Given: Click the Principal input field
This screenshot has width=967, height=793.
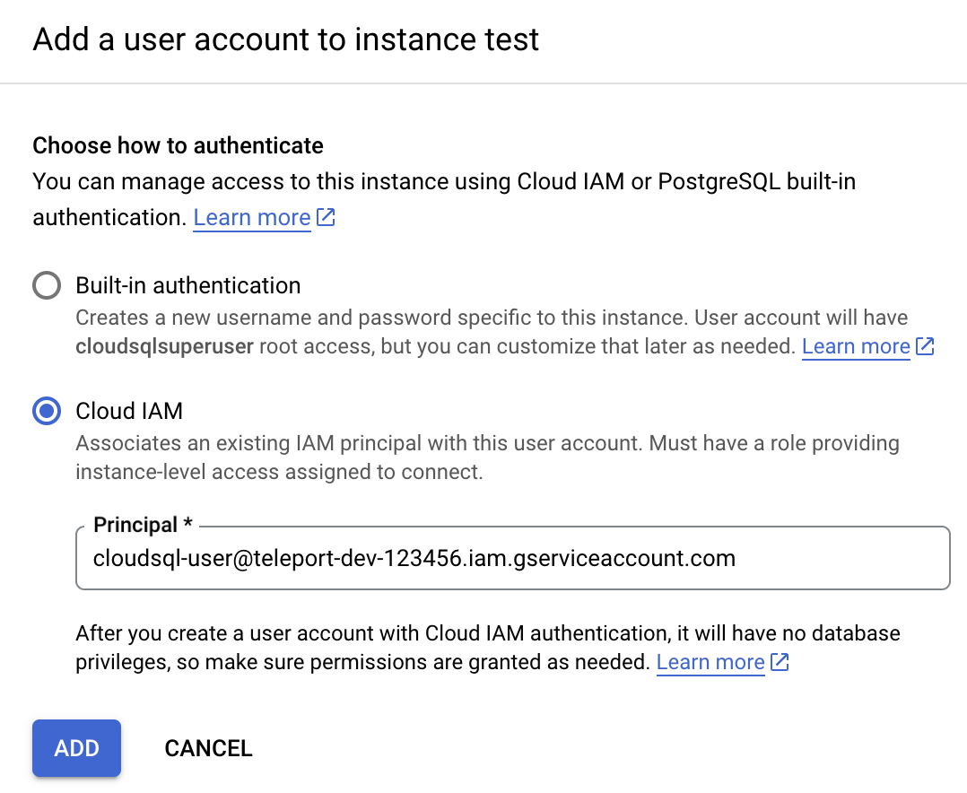Looking at the screenshot, I should click(511, 558).
